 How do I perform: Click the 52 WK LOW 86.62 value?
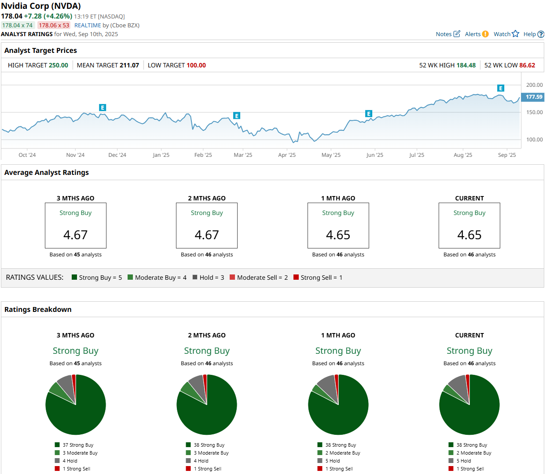[527, 65]
